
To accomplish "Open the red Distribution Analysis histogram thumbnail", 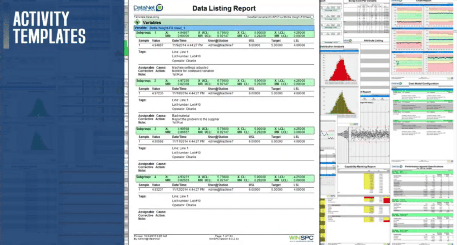I will (x=339, y=66).
